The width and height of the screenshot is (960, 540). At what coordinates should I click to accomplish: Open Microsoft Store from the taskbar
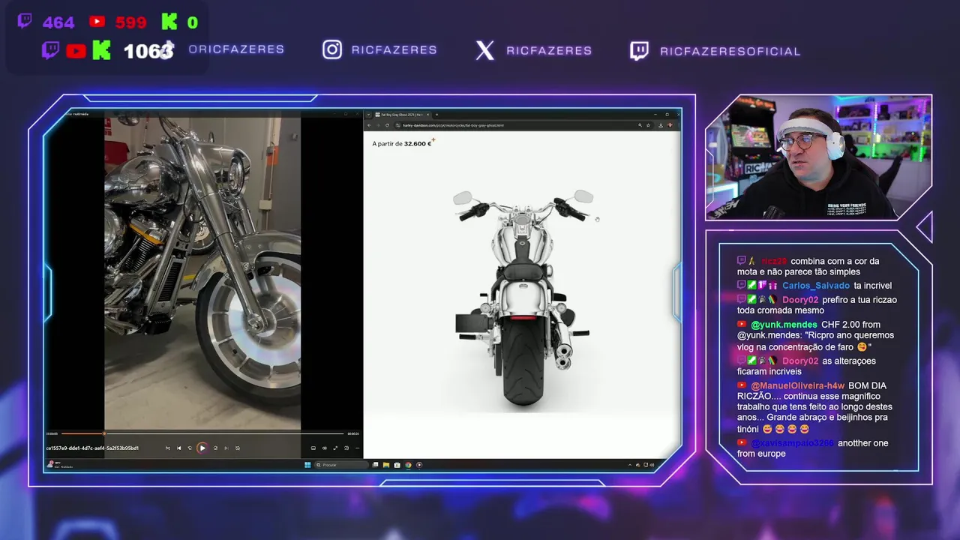click(397, 465)
